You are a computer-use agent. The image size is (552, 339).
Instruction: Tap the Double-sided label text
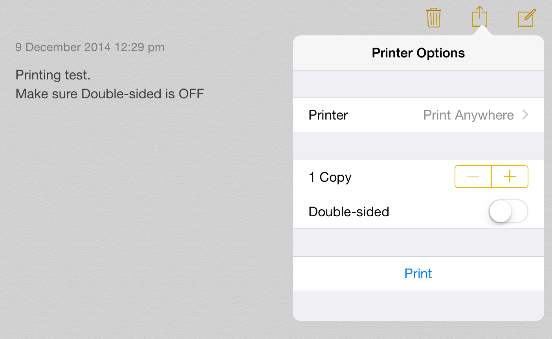[x=349, y=212]
